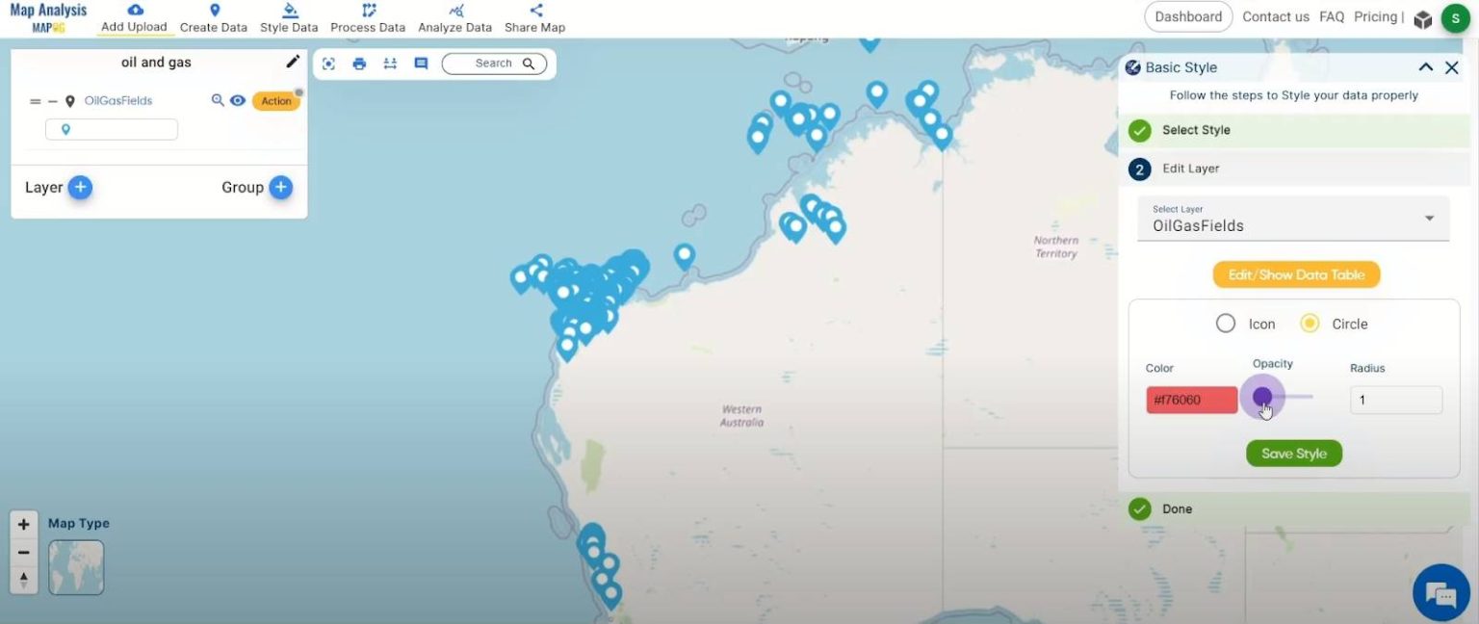Viewport: 1479px width, 624px height.
Task: Open the Analyze Data menu
Action: coord(455,18)
